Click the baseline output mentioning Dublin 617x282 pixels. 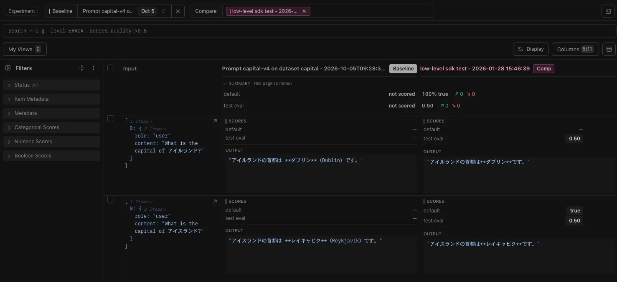click(296, 160)
